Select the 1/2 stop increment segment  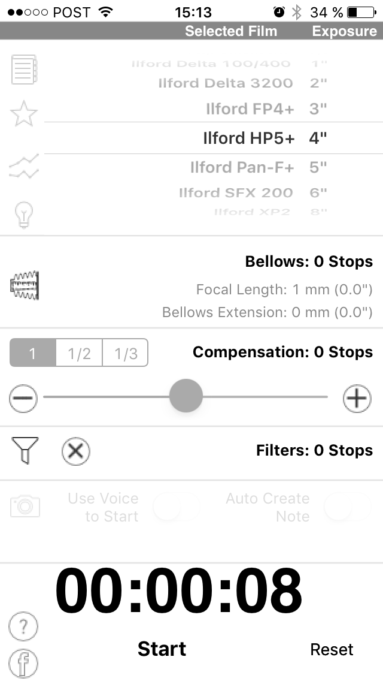[79, 354]
